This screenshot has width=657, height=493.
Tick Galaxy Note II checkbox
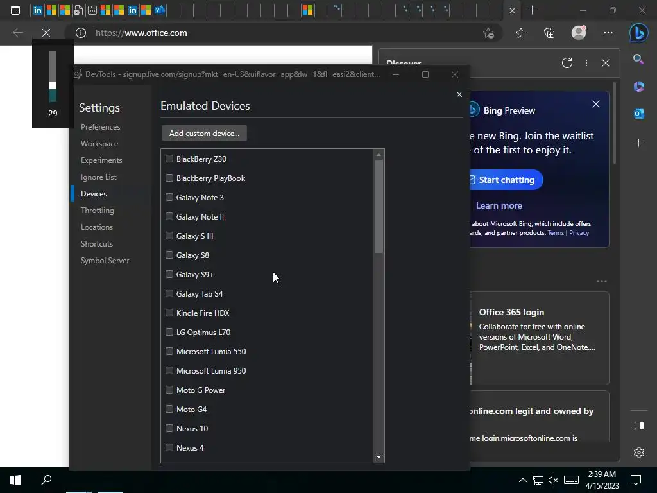tap(169, 216)
